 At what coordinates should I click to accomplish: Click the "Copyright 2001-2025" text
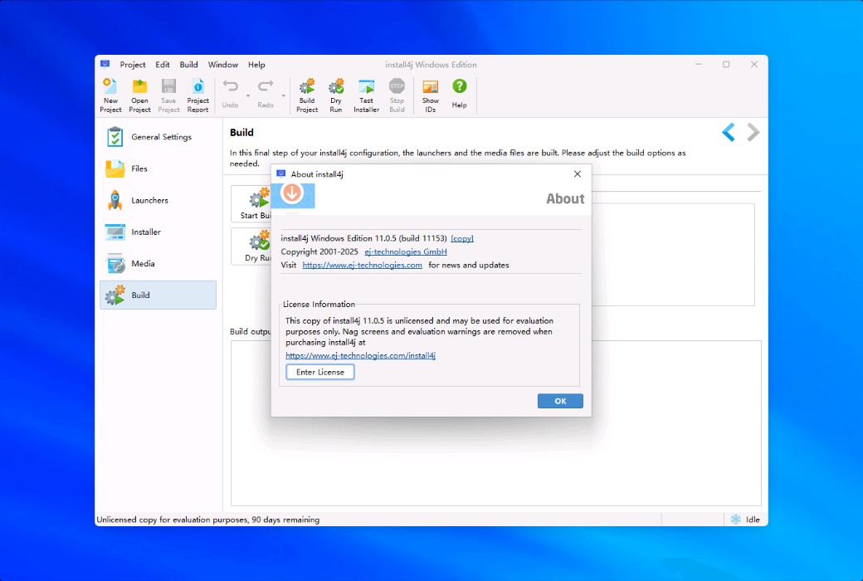click(319, 251)
